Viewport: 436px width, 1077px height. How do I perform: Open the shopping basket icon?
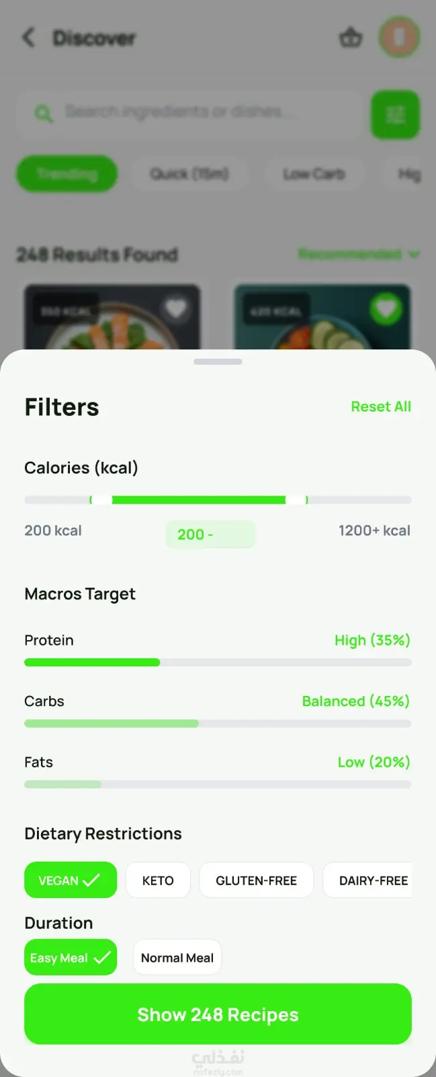[350, 38]
